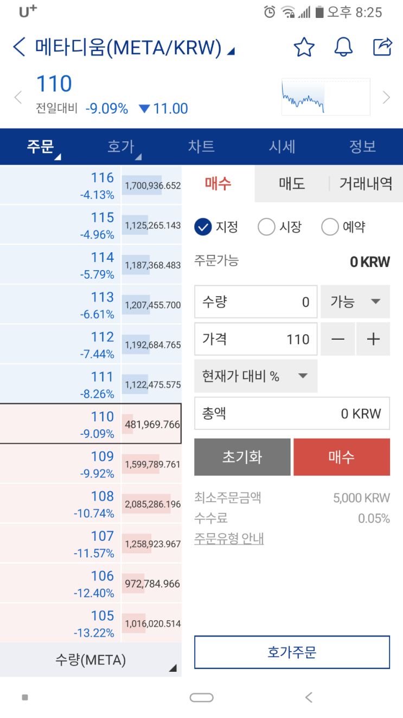Image resolution: width=403 pixels, height=718 pixels.
Task: Tap the 1,700,936.652 volume cell
Action: (152, 185)
